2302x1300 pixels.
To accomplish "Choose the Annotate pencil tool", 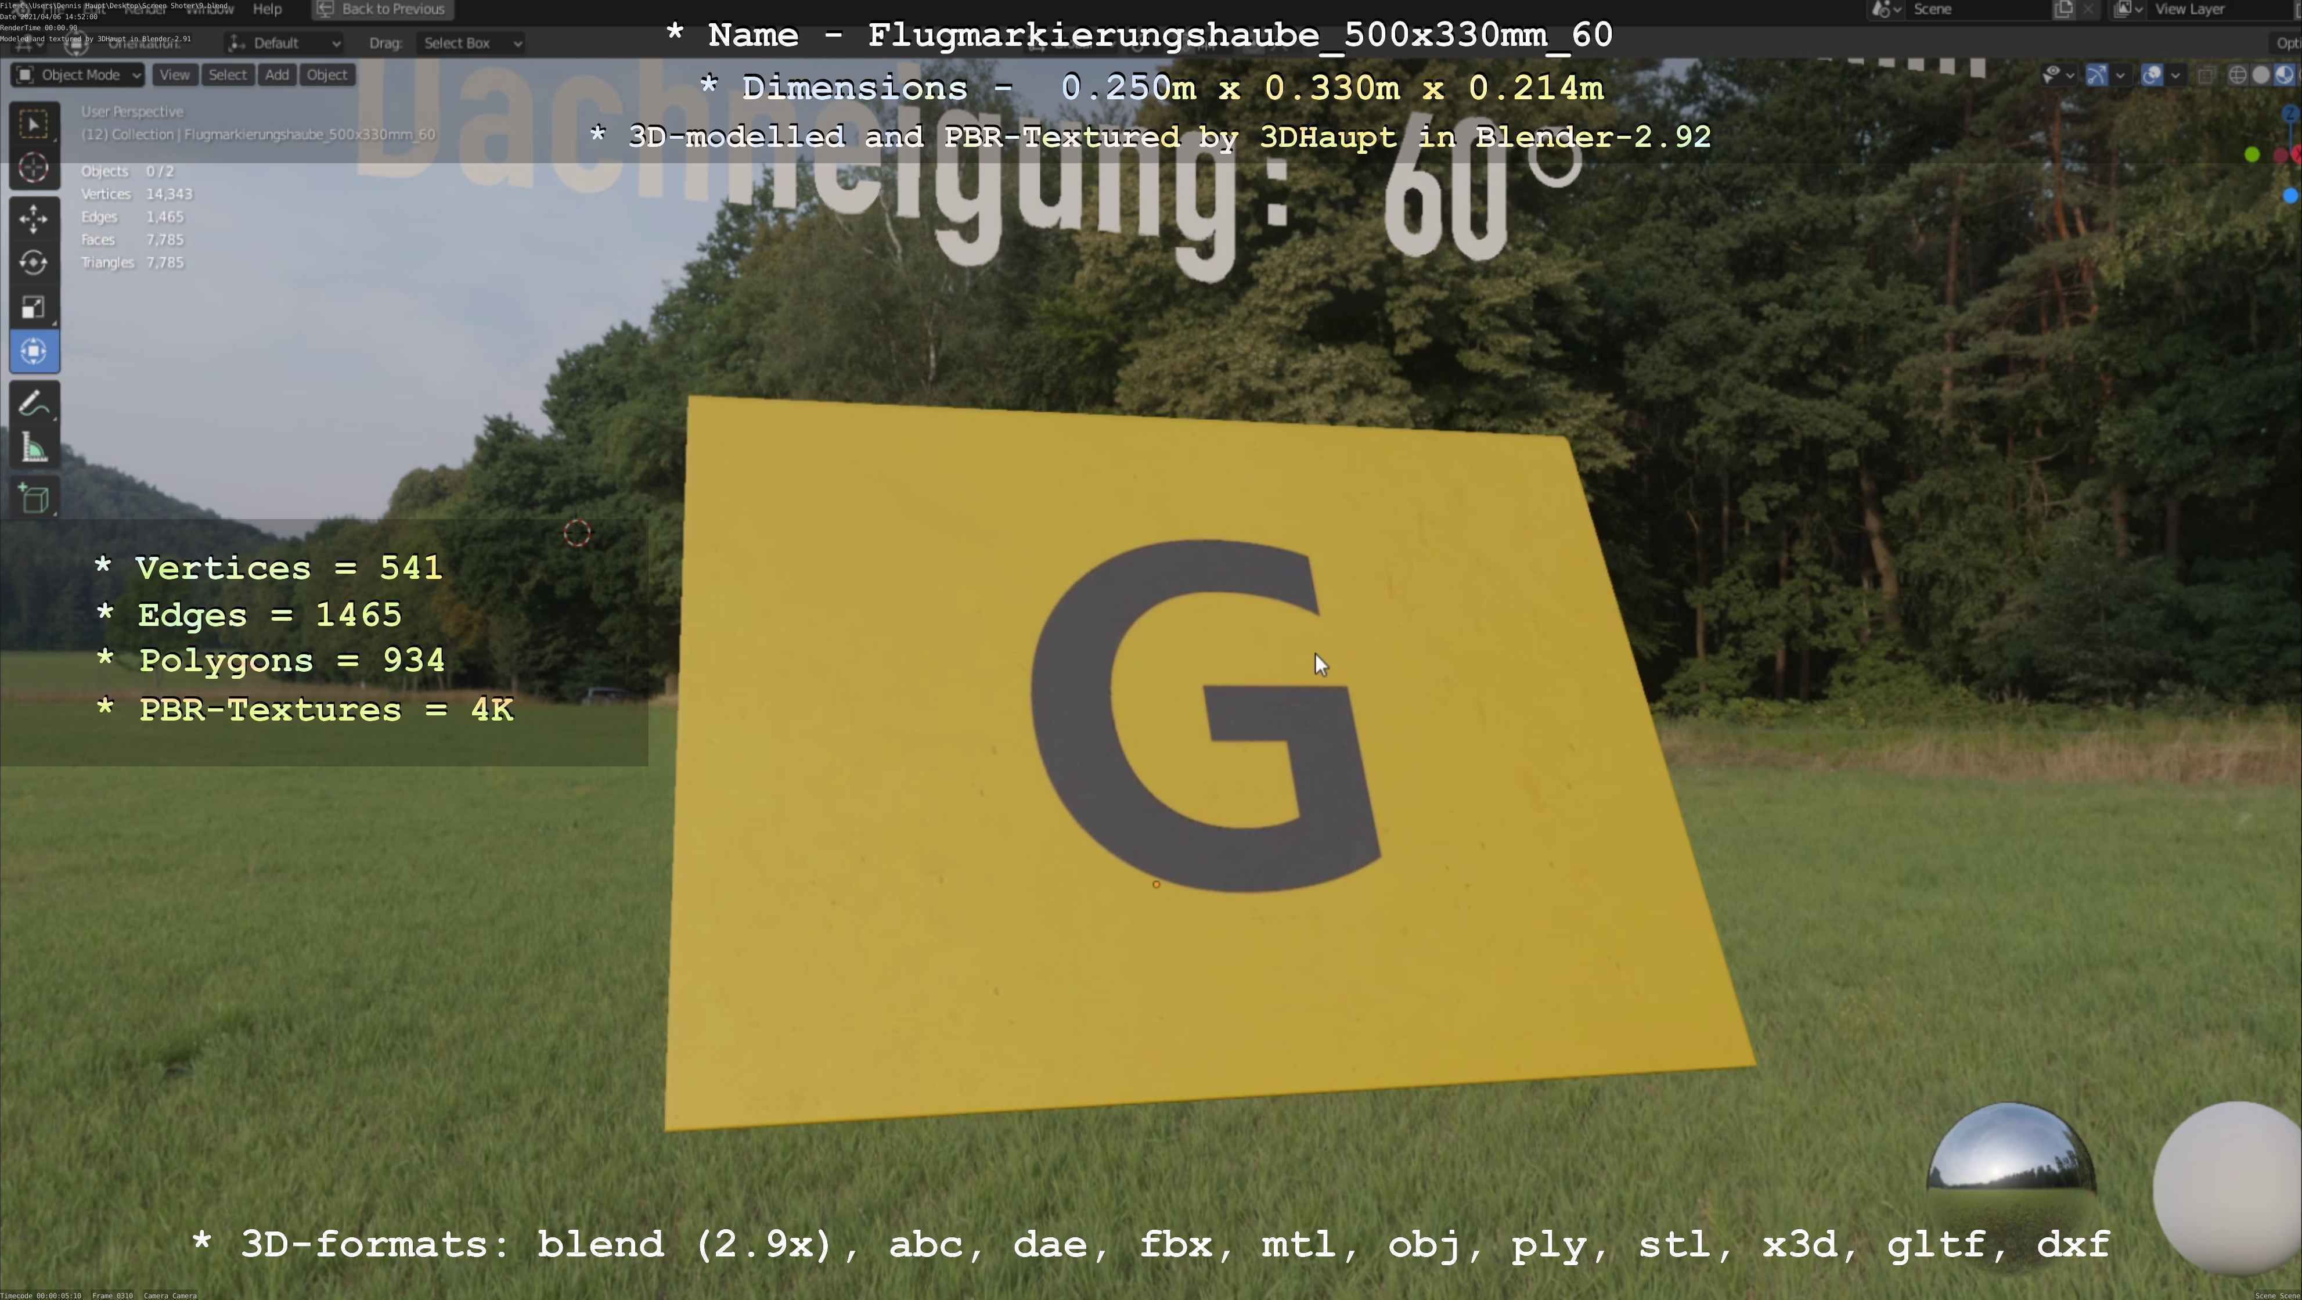I will (x=34, y=404).
